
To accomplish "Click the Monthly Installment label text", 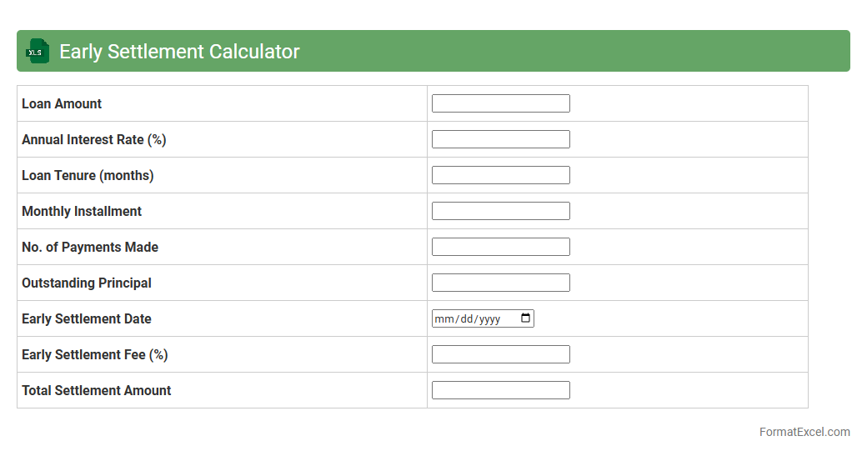I will (x=82, y=211).
